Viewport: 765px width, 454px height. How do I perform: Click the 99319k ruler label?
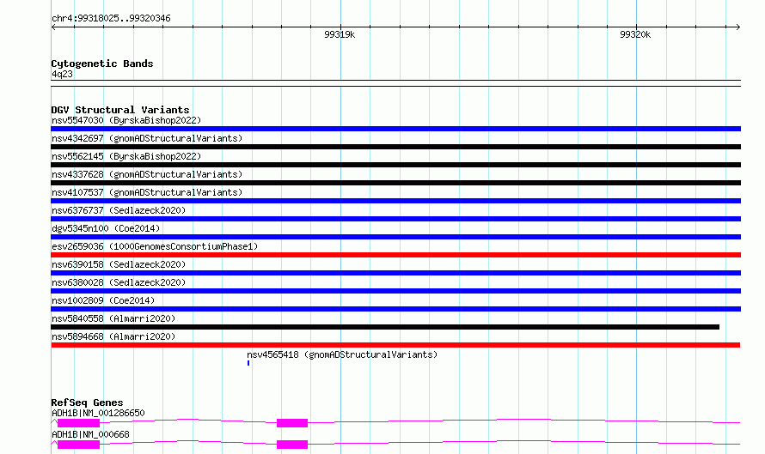click(340, 34)
